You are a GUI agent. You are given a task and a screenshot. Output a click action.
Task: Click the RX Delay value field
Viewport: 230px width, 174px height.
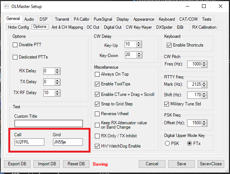click(49, 71)
